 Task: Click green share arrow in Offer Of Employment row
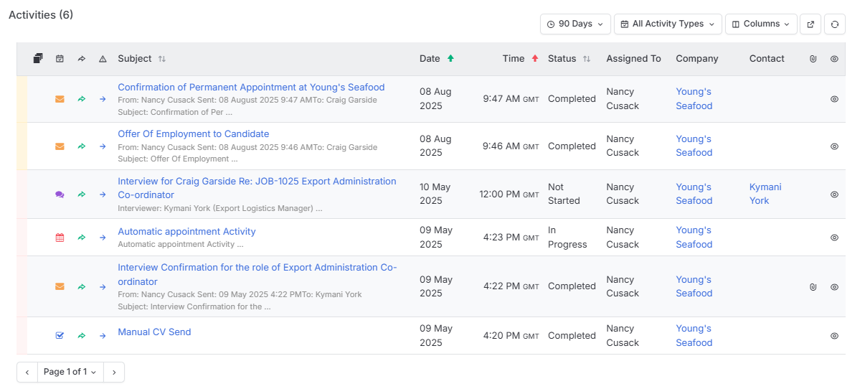coord(81,146)
